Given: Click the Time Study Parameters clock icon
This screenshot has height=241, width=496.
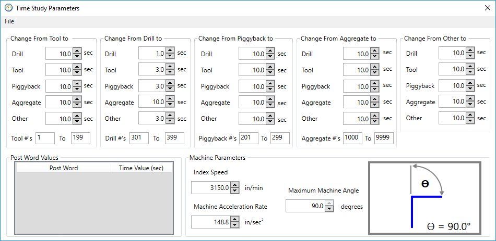Looking at the screenshot, I should click(8, 8).
